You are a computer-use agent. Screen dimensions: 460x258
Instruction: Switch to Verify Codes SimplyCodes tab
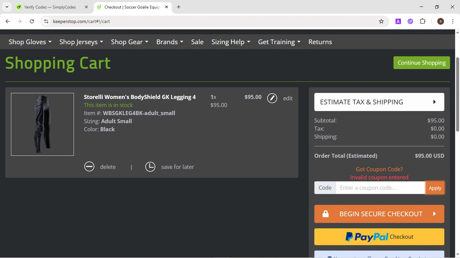(51, 7)
